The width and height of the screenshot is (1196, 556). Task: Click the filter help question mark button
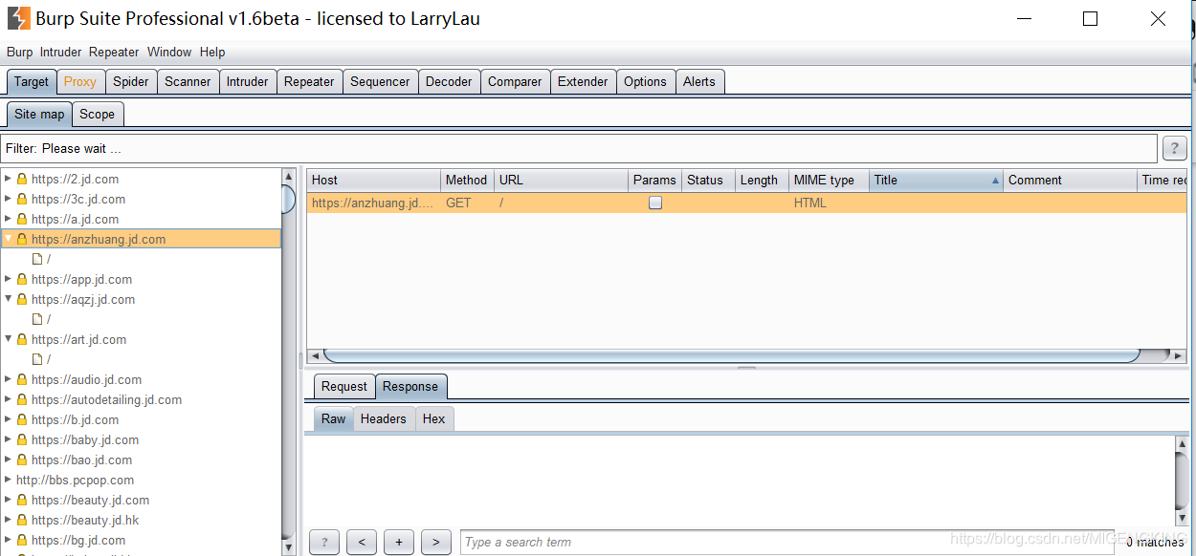click(x=1174, y=148)
